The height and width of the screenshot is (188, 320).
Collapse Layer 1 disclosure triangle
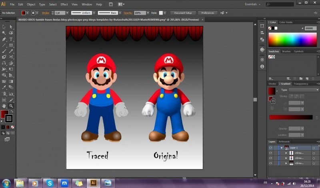click(282, 148)
